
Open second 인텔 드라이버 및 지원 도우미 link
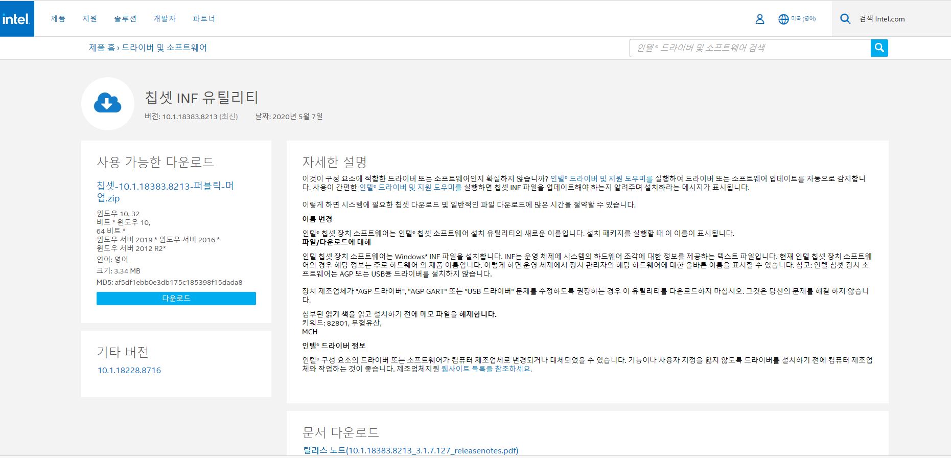[410, 187]
